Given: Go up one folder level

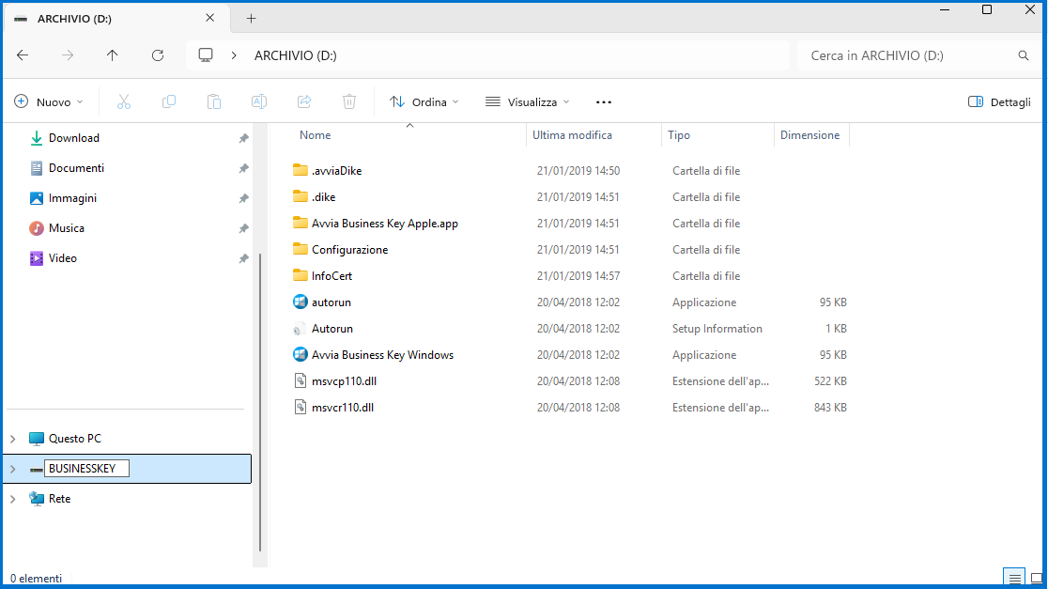Looking at the screenshot, I should coord(113,55).
